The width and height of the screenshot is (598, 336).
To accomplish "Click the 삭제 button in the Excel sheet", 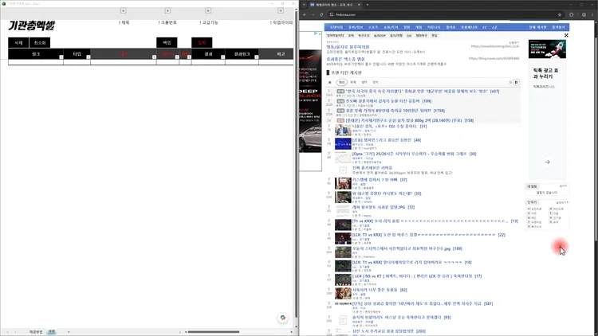I will click(x=18, y=43).
